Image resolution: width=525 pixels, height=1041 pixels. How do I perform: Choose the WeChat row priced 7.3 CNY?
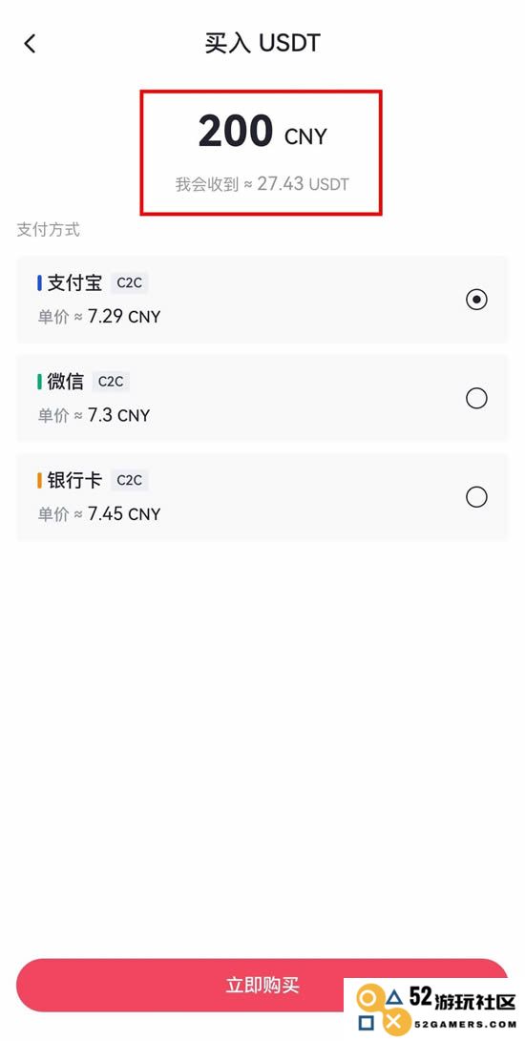[x=262, y=398]
